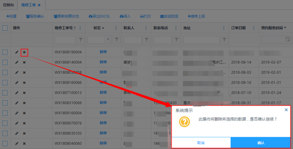Toggle the select-all checkbox in header

pos(5,28)
